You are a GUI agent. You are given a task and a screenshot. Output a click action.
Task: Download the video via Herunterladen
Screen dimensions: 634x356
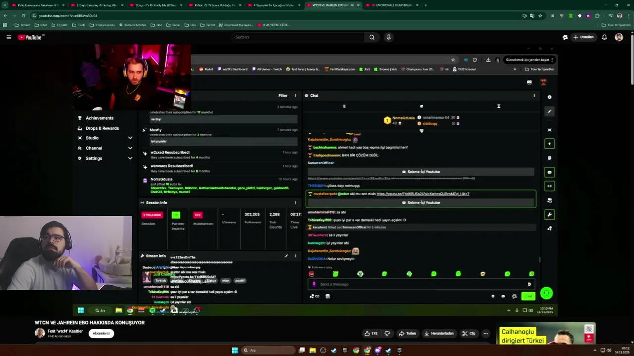click(x=439, y=333)
